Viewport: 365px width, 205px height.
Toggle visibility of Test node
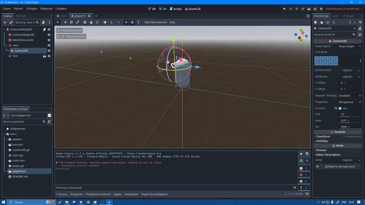49,56
